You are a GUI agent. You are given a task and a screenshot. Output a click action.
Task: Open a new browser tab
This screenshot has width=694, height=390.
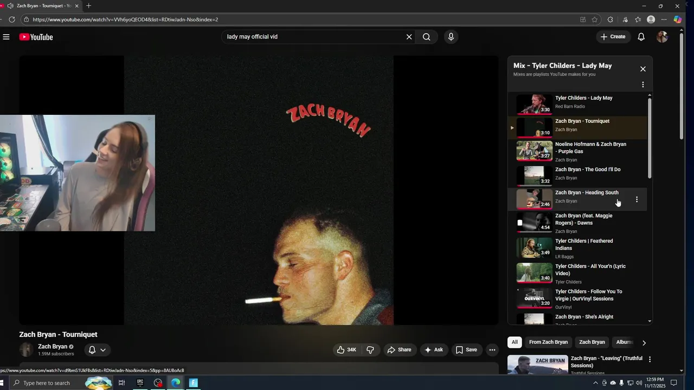pyautogui.click(x=88, y=6)
